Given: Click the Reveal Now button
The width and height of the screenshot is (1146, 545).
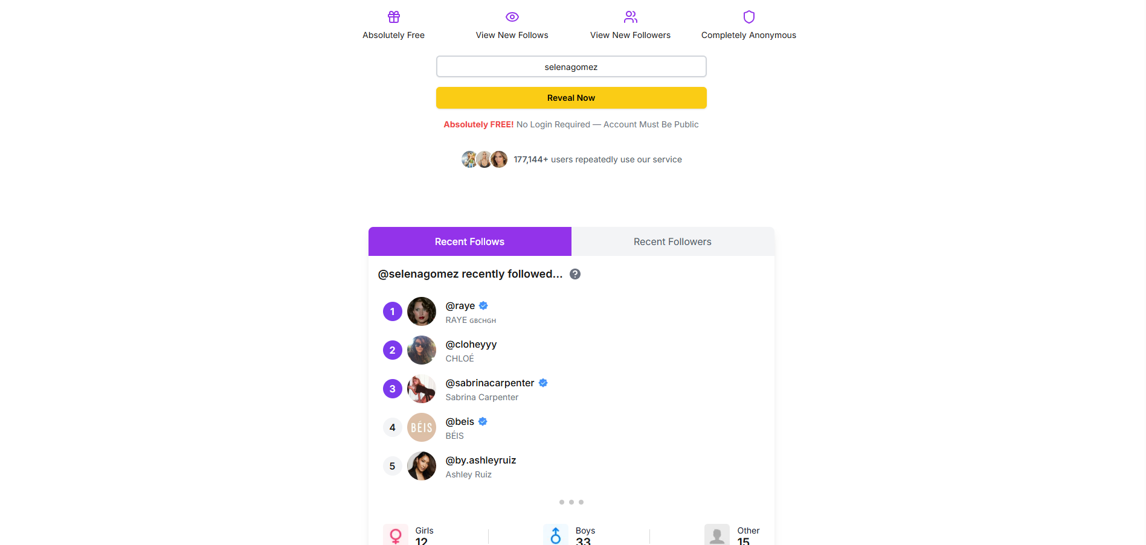Looking at the screenshot, I should point(571,98).
